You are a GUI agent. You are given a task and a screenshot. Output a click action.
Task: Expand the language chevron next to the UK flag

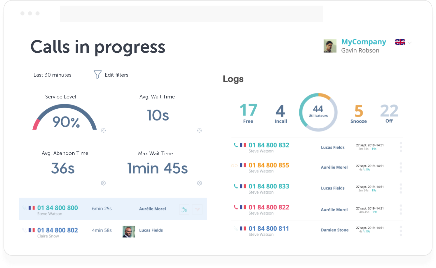410,43
